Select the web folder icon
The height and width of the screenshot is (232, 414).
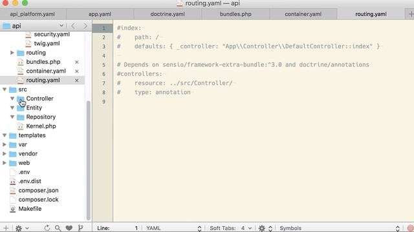[13, 163]
